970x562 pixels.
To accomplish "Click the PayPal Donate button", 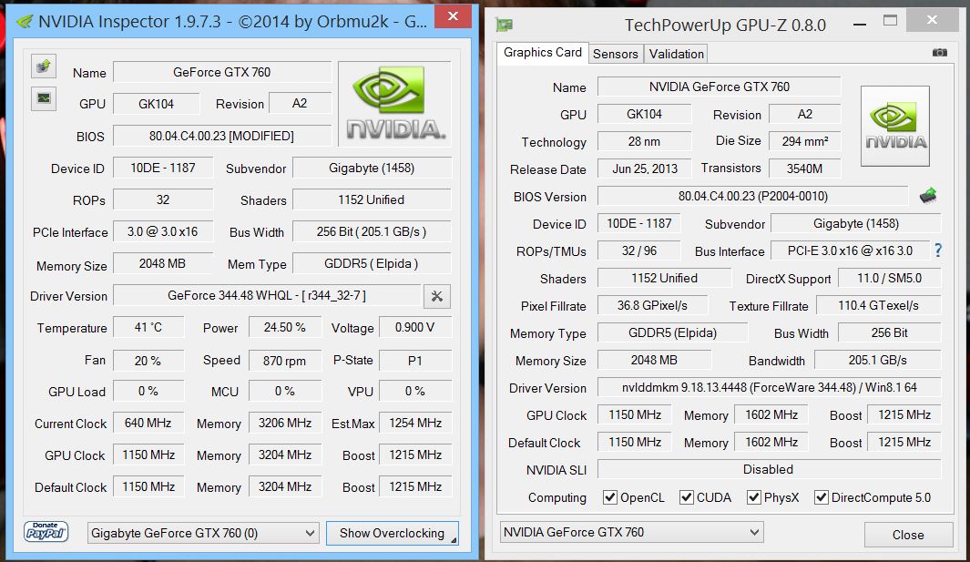I will (x=46, y=533).
